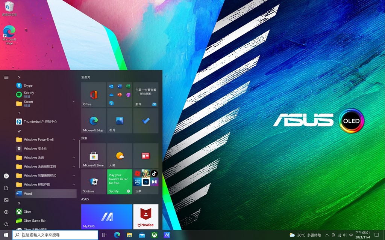Select the 探索 tile group header
The height and width of the screenshot is (240, 385).
click(x=84, y=138)
